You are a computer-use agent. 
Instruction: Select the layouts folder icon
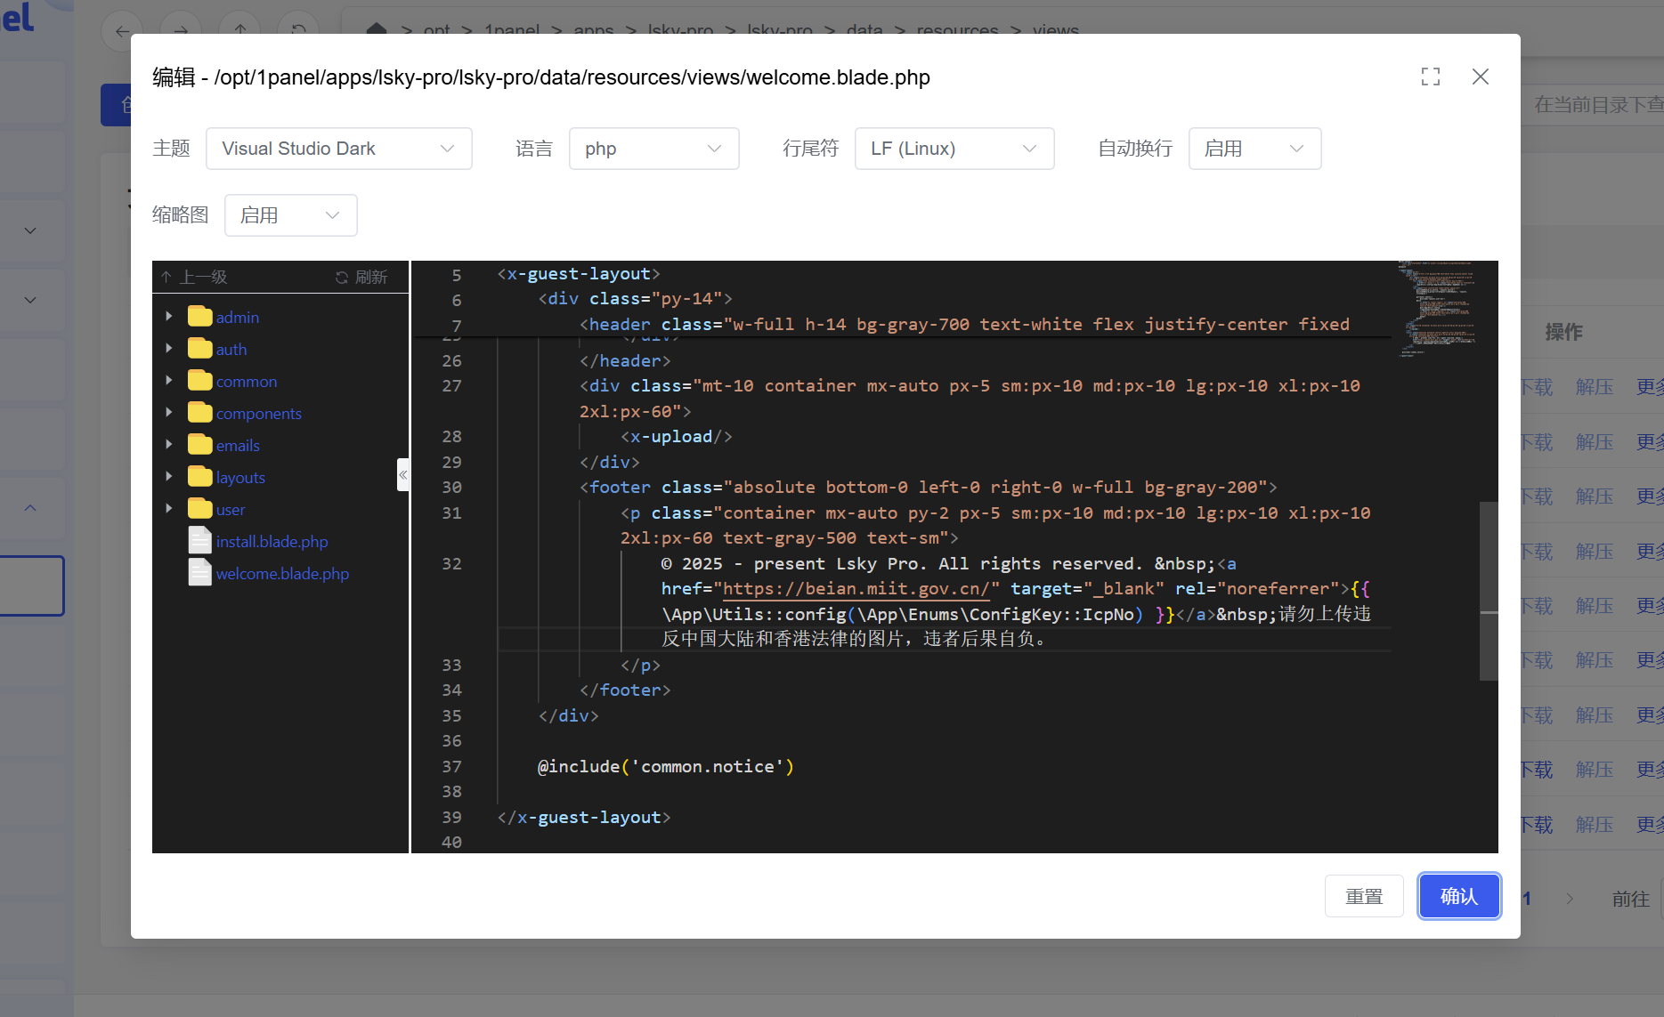(x=200, y=476)
